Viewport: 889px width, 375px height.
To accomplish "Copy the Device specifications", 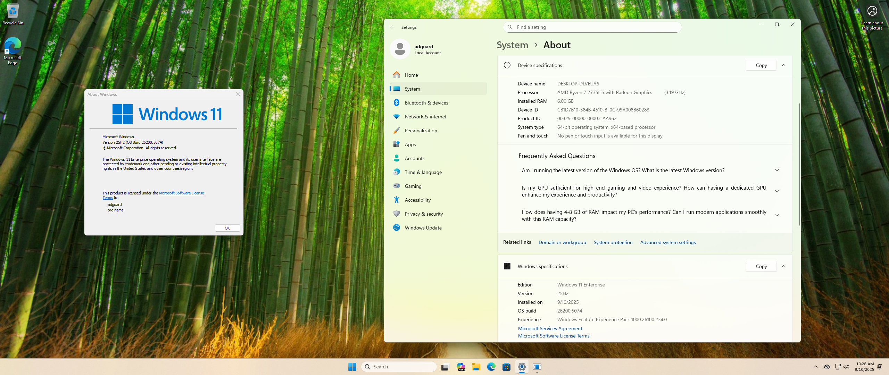I will (761, 65).
